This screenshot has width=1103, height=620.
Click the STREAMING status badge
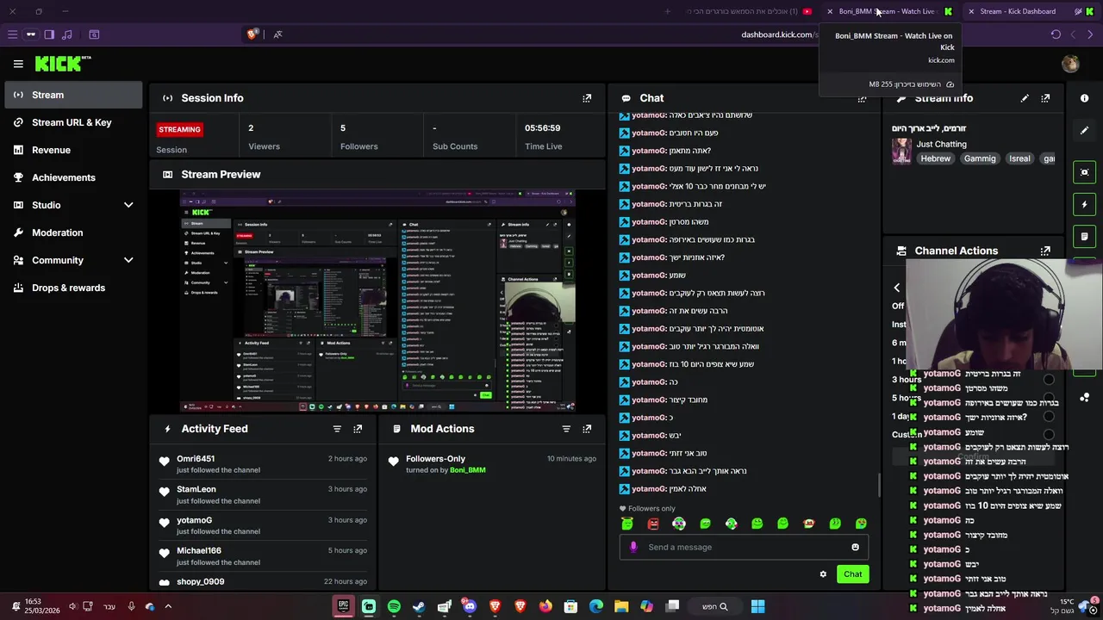pos(179,129)
